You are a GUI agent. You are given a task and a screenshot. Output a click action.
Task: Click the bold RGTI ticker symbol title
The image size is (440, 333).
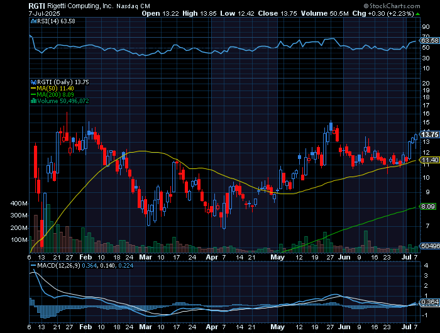tap(36, 6)
